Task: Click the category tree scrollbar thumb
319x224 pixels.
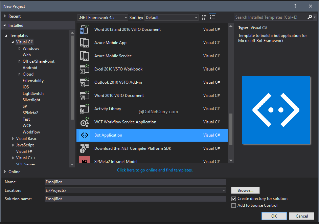Action: pos(72,78)
